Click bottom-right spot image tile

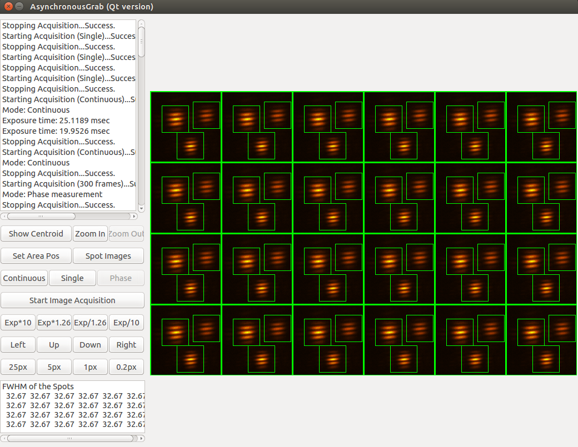pyautogui.click(x=542, y=340)
